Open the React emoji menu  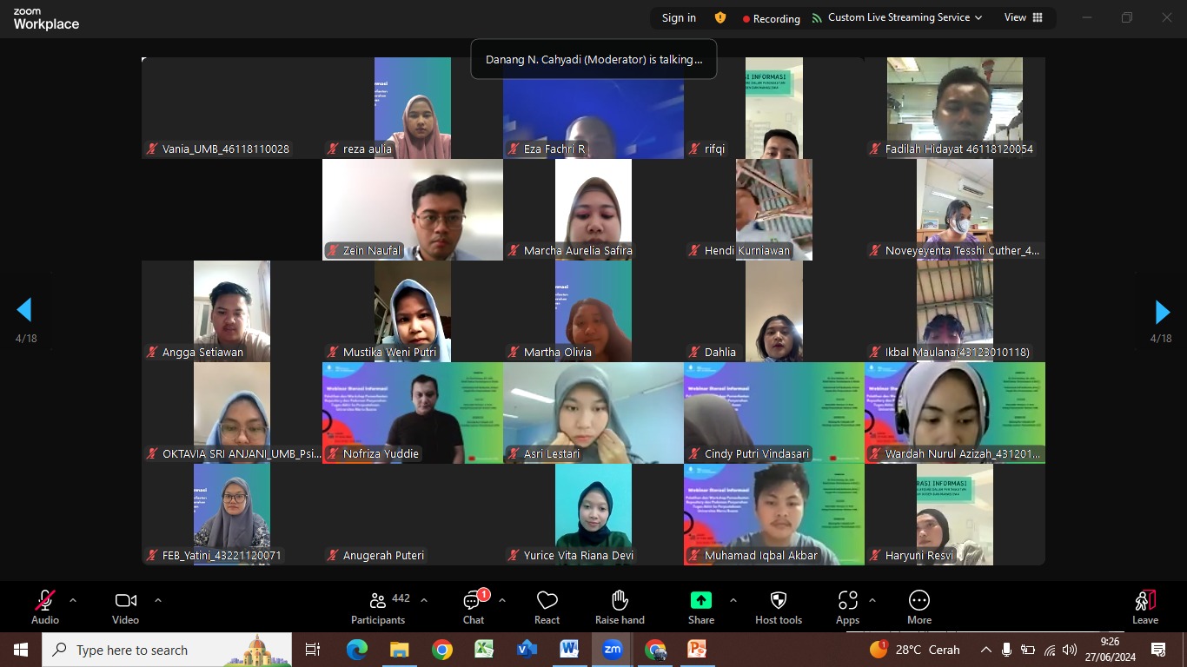pyautogui.click(x=547, y=601)
